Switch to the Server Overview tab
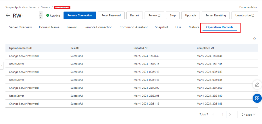The height and width of the screenshot is (124, 262). pyautogui.click(x=20, y=27)
